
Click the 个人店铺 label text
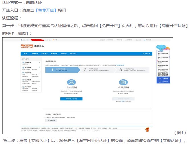[71, 87]
